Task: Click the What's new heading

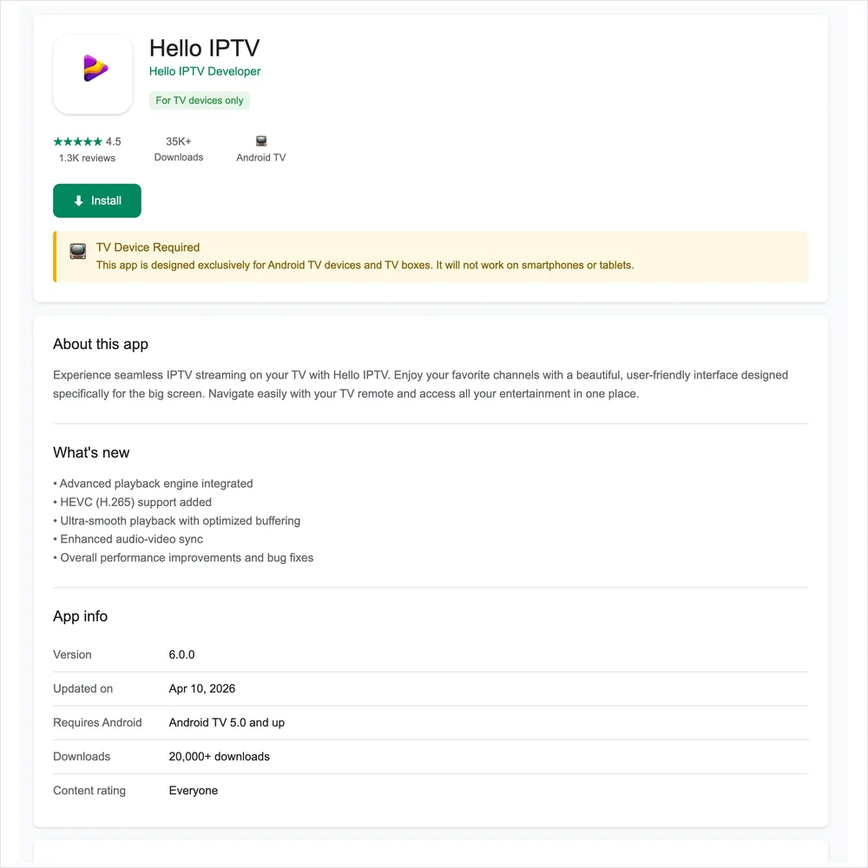Action: point(91,452)
